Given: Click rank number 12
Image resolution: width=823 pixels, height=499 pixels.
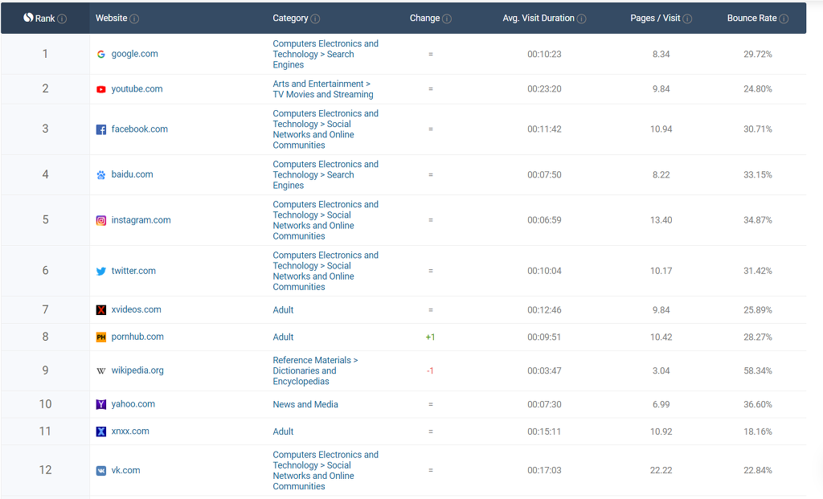Looking at the screenshot, I should 45,470.
